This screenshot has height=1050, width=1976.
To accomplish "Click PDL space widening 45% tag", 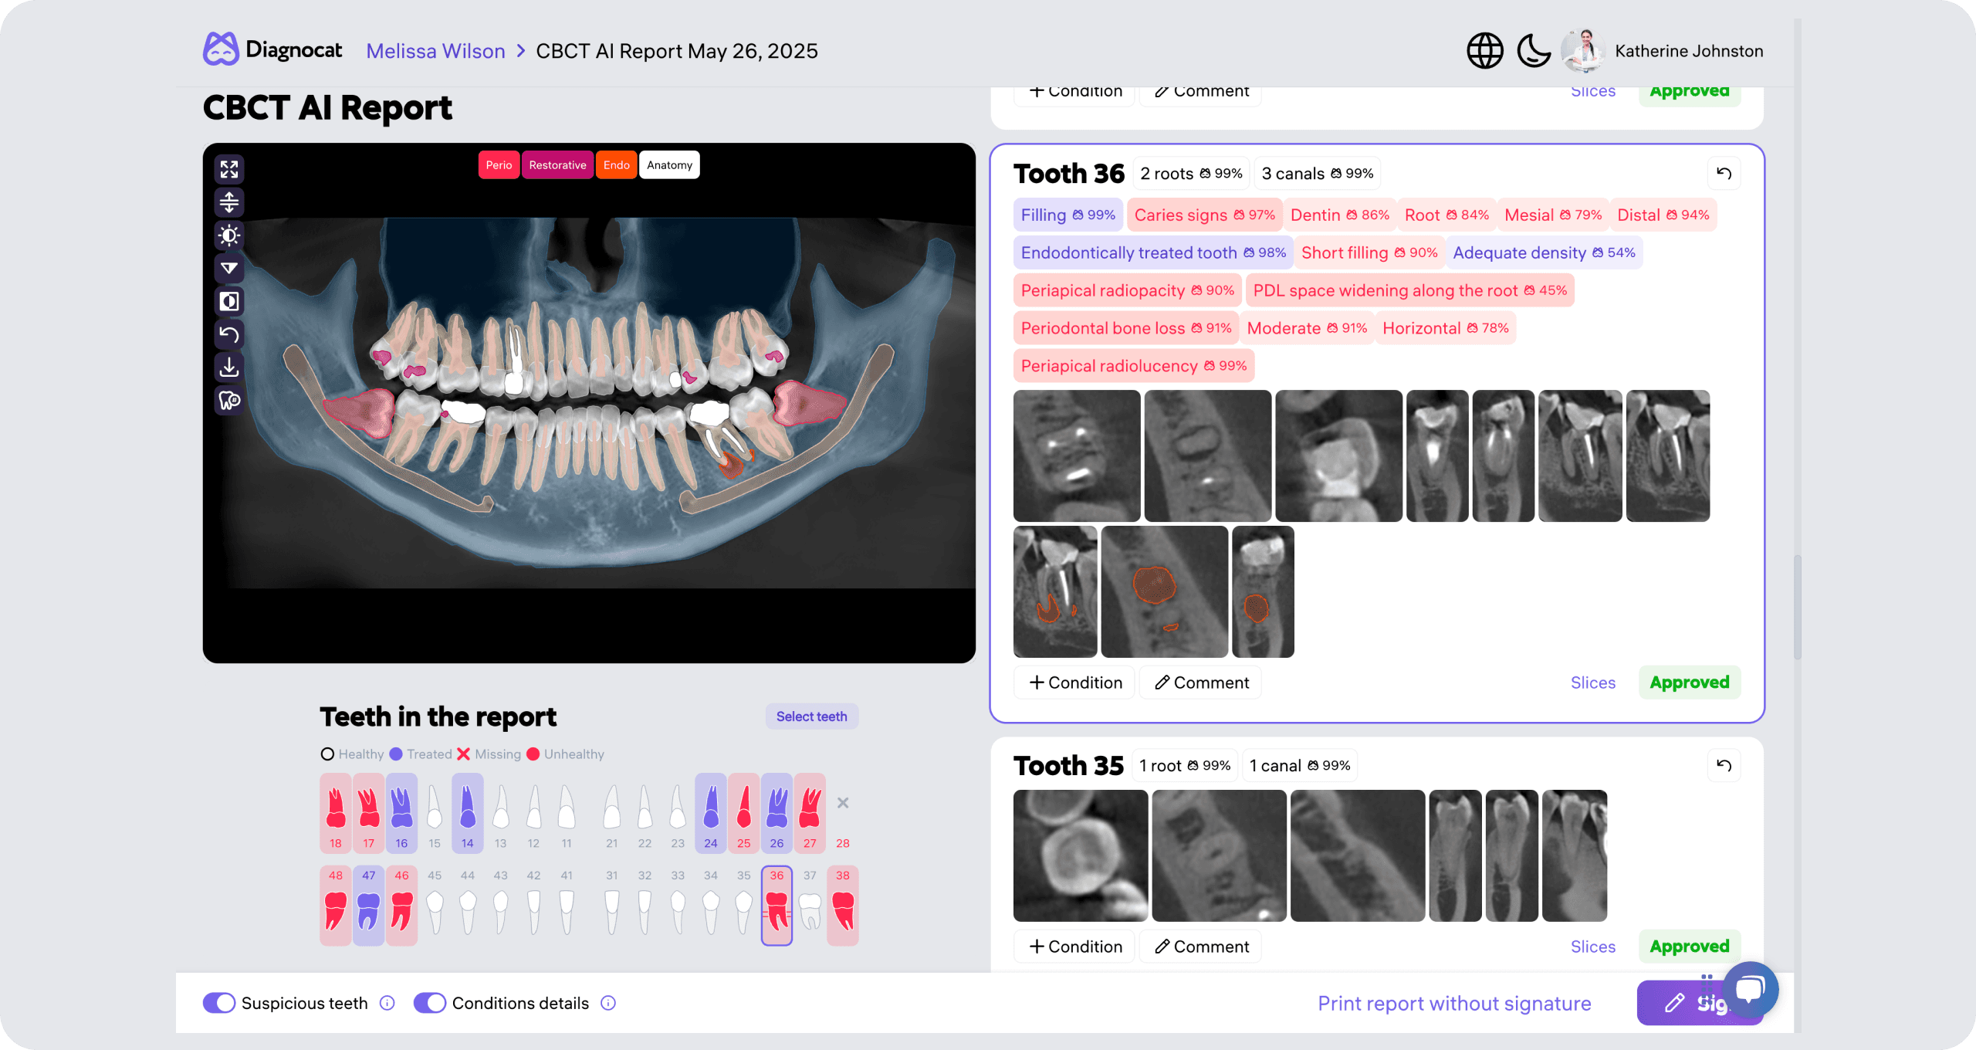I will coord(1409,290).
